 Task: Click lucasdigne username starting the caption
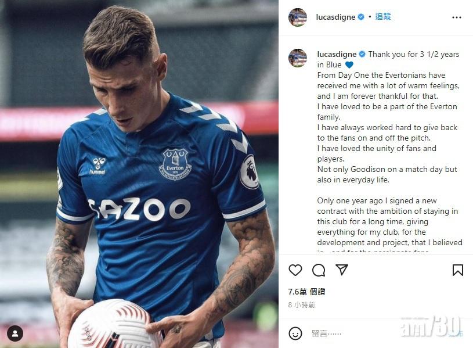click(x=337, y=55)
